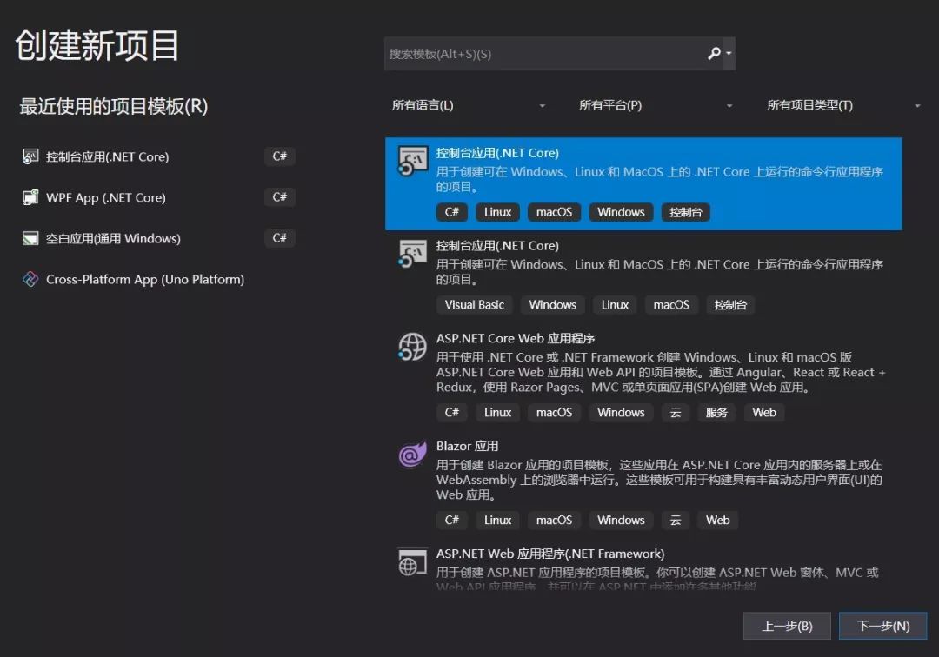Select the highlighted 控制台应用(.NET Core) title
The image size is (939, 657).
tap(497, 153)
